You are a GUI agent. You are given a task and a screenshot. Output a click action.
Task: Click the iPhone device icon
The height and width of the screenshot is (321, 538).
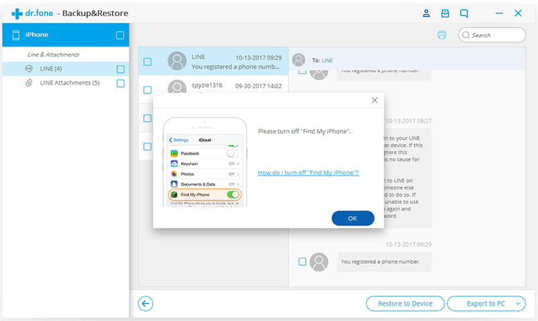tap(15, 35)
